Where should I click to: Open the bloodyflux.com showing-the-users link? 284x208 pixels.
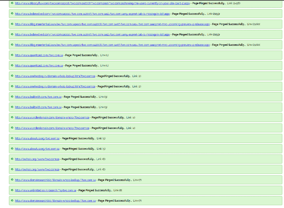coord(102,3)
